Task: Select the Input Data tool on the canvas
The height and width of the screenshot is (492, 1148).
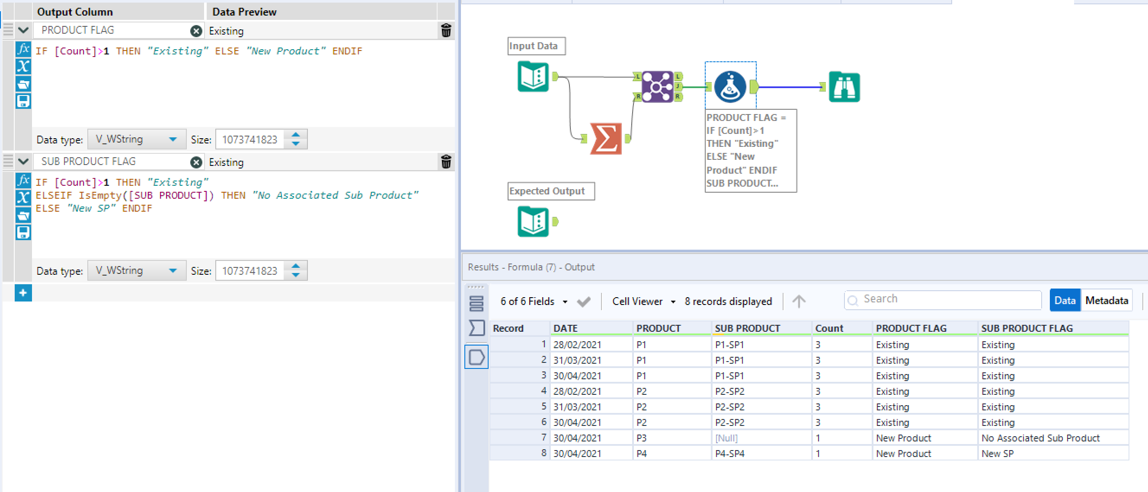Action: tap(533, 77)
